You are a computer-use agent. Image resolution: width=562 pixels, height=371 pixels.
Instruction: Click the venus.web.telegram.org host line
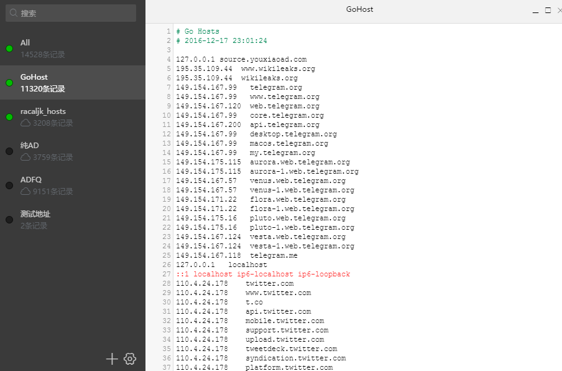[x=261, y=181]
